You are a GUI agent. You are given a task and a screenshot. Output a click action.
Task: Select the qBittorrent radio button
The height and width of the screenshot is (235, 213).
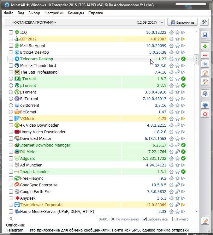pyautogui.click(x=11, y=105)
